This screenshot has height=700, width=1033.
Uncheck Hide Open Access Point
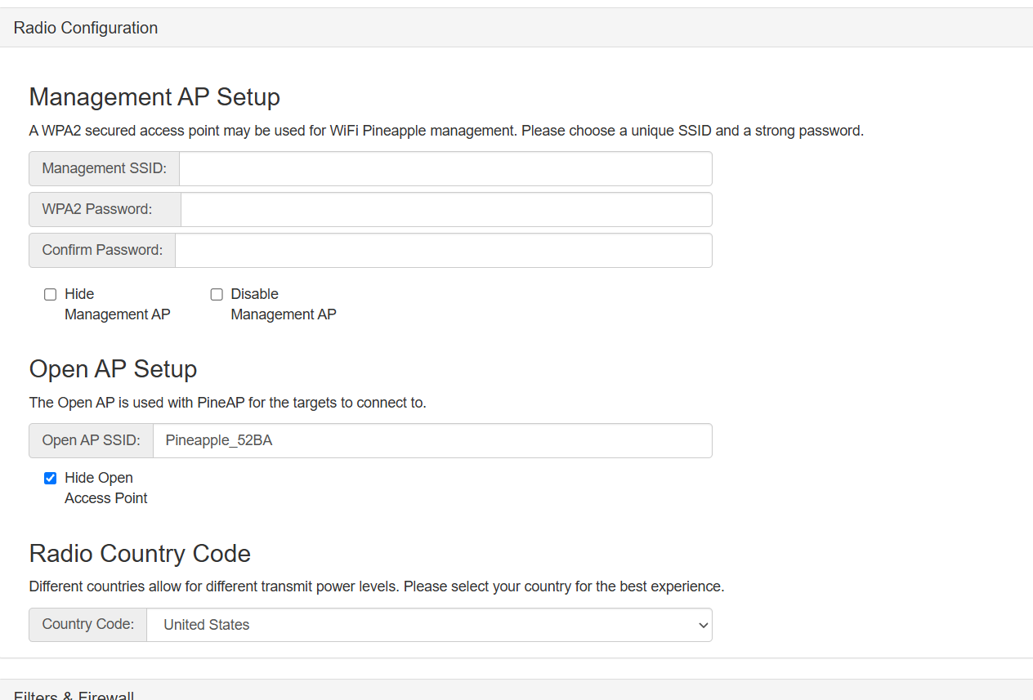pos(50,478)
